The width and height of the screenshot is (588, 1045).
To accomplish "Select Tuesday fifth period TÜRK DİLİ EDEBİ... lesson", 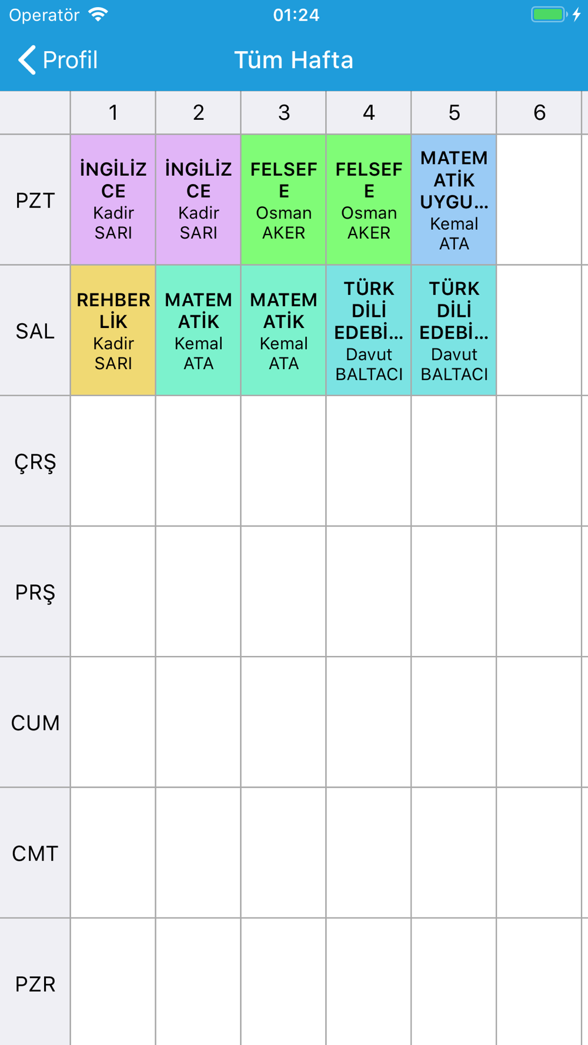I will click(x=454, y=330).
